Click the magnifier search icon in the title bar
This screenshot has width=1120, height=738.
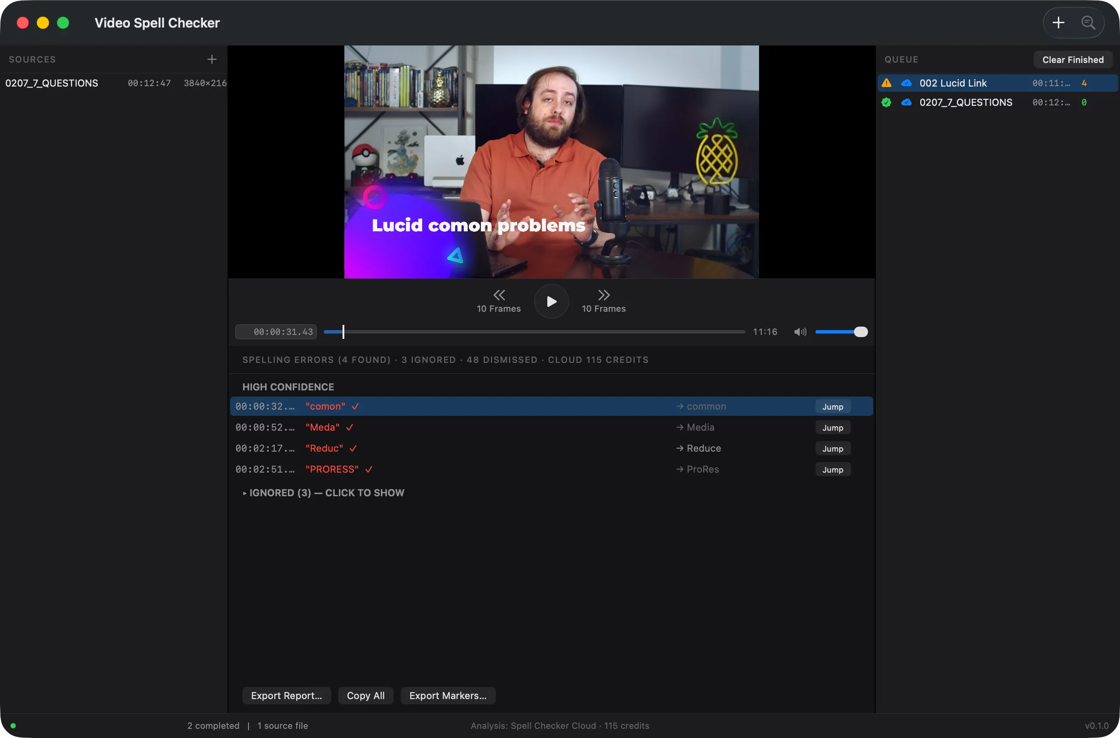click(1088, 23)
